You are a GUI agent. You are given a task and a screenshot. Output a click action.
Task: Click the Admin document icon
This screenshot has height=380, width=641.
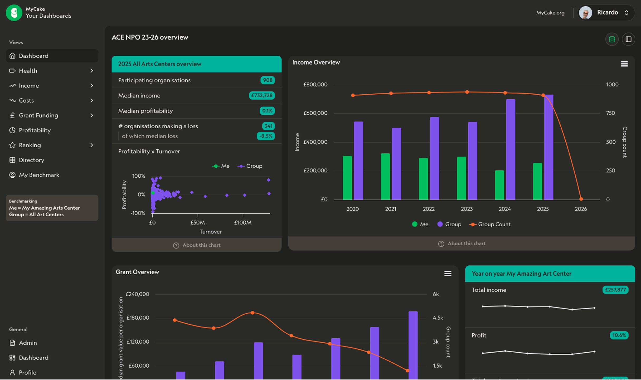pyautogui.click(x=12, y=343)
